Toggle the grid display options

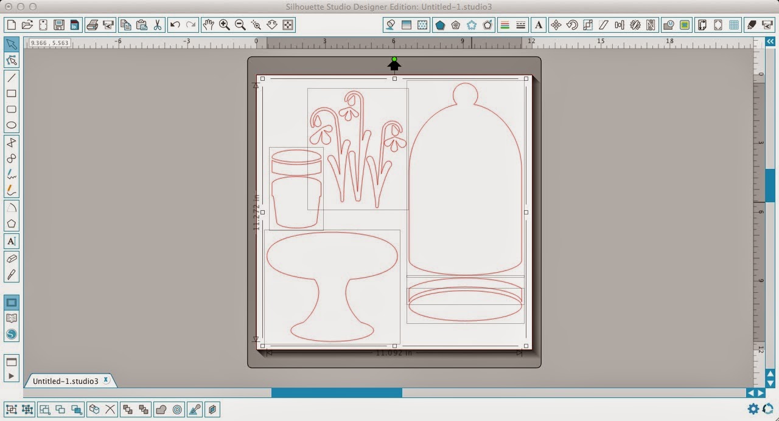pos(734,25)
